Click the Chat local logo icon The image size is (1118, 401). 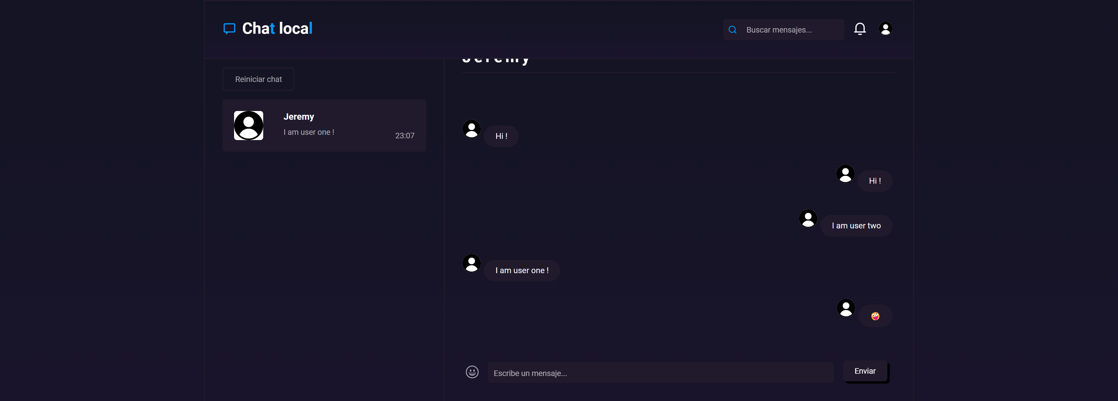click(x=229, y=28)
